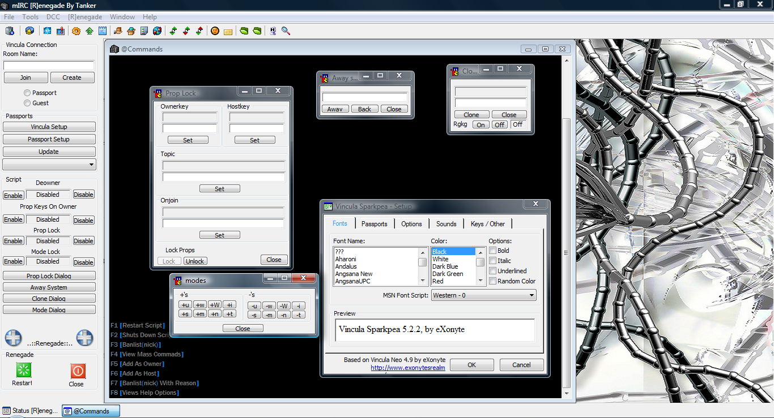Click the open box toolbar icon
The image size is (774, 418).
131,31
